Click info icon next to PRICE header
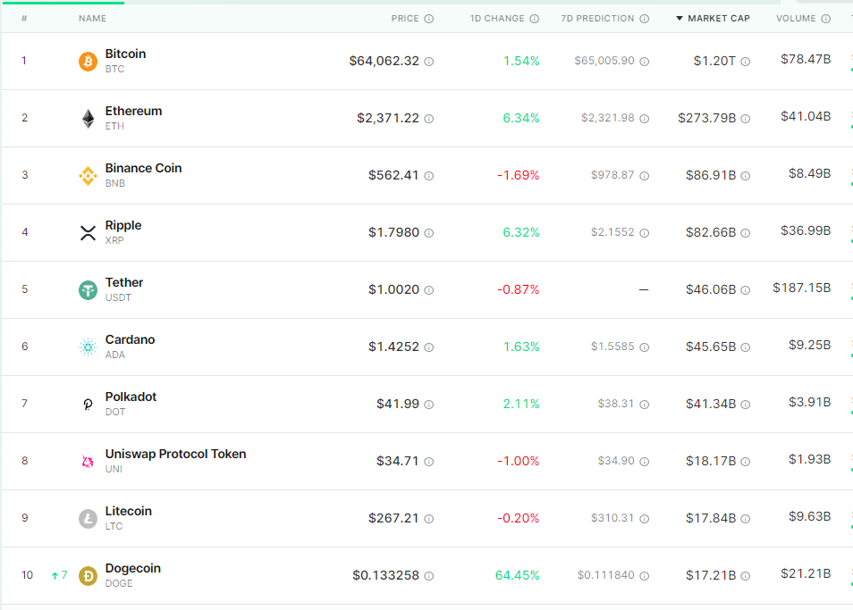Viewport: 853px width, 610px height. [428, 19]
